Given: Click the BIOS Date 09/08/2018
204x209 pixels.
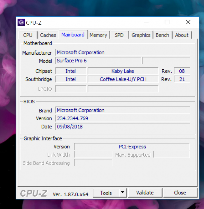Looking at the screenshot, I should [x=123, y=127].
